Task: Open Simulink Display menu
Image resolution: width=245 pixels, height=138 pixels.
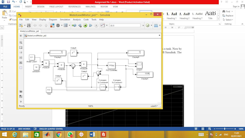Action: 43,20
